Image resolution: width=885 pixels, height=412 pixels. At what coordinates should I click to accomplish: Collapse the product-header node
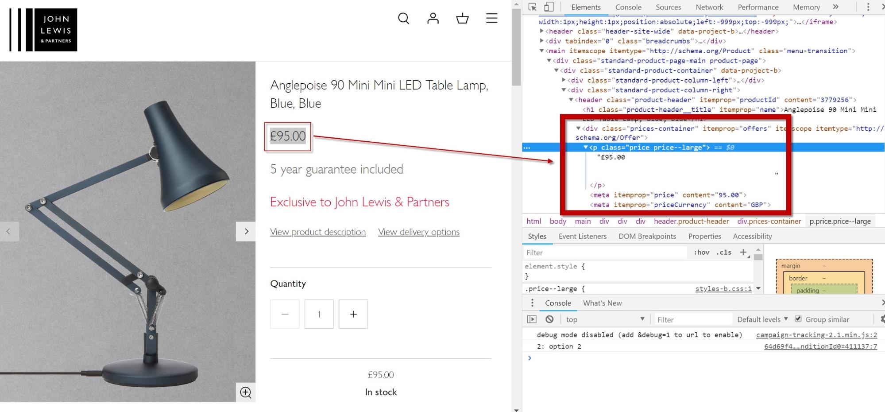pos(571,100)
